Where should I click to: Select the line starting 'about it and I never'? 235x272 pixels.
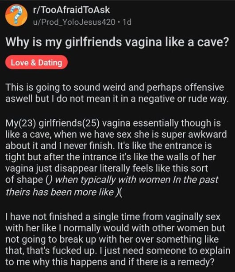[x=108, y=146]
